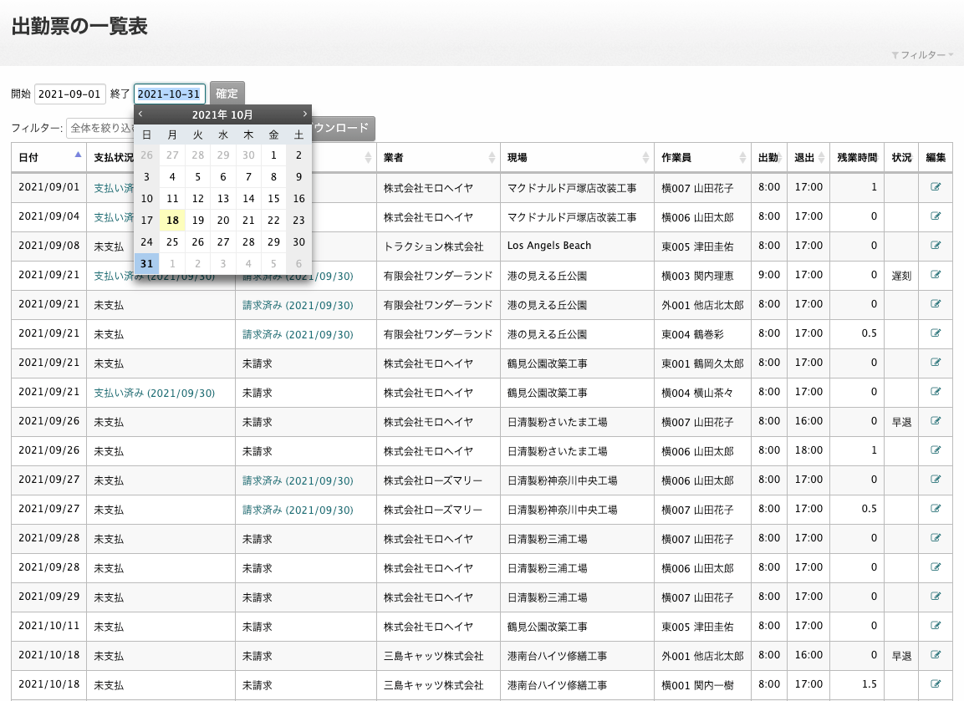Click edit icon for Los Angels Beach row

click(936, 246)
